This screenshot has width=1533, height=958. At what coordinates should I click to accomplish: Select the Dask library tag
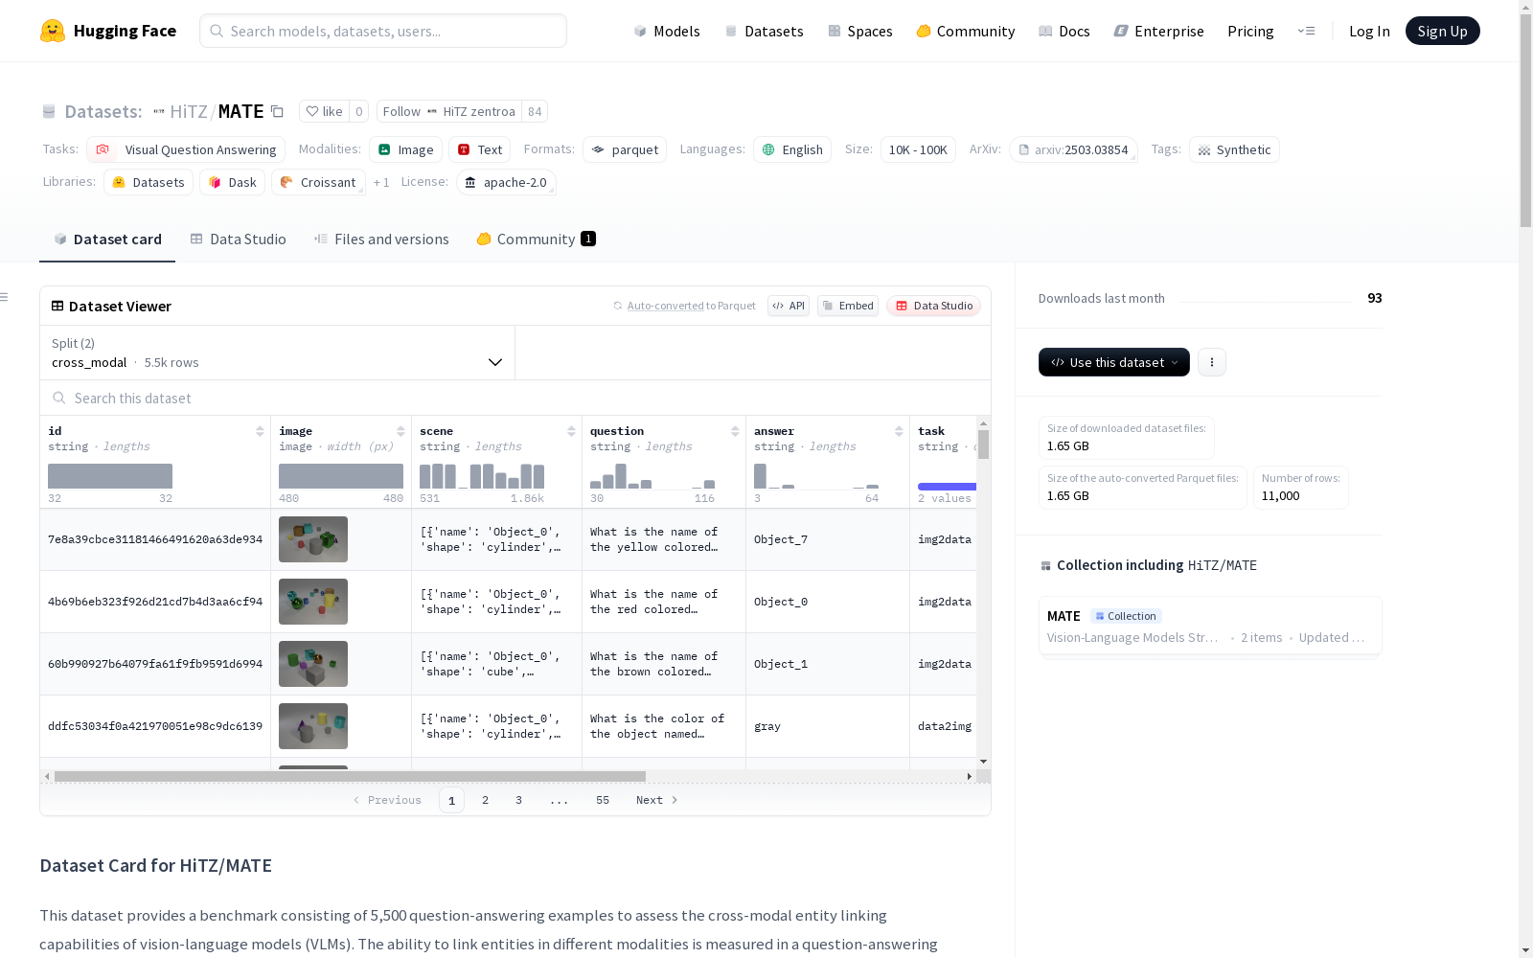[232, 182]
